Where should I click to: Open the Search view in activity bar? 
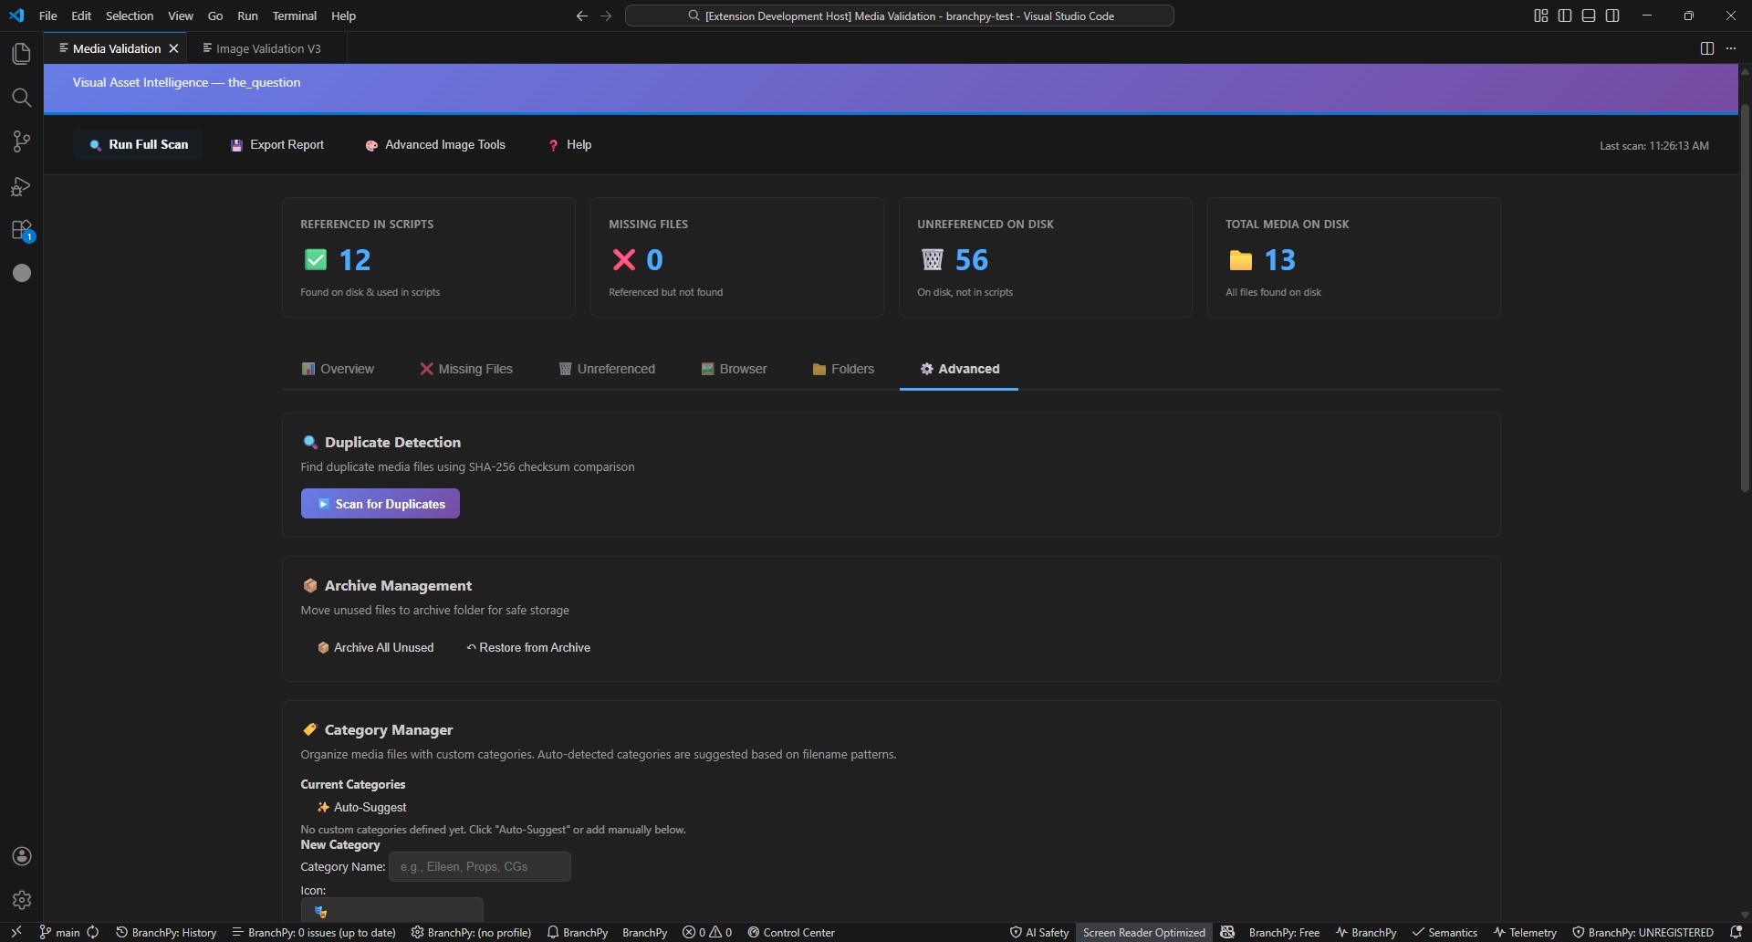[21, 98]
